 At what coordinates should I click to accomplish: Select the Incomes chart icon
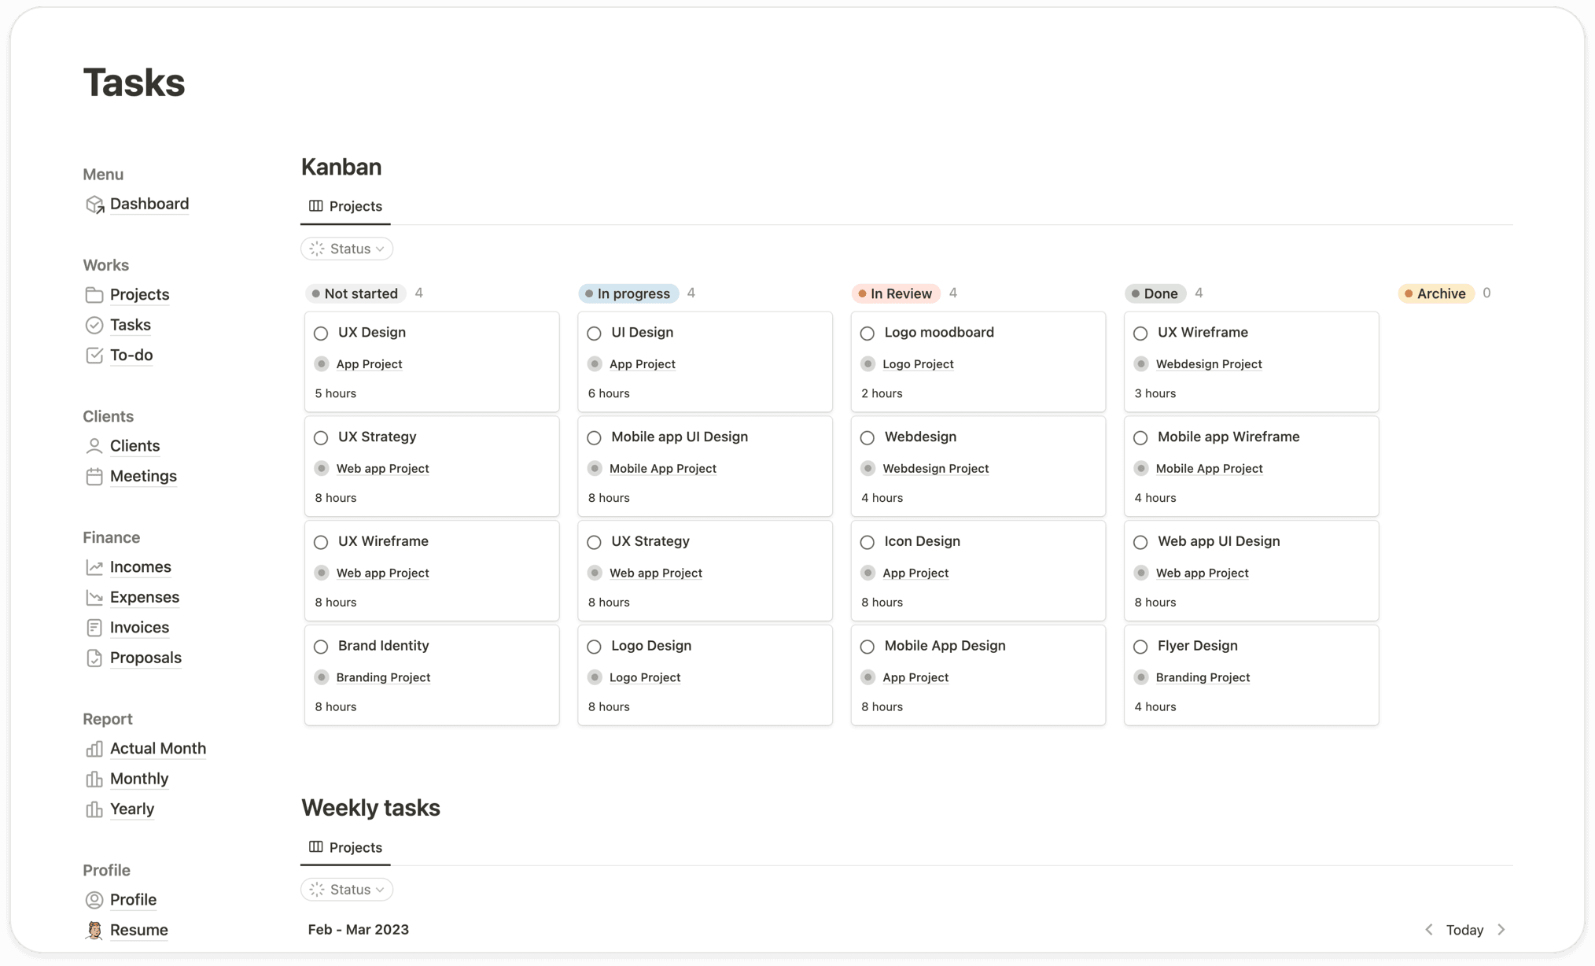pos(94,566)
